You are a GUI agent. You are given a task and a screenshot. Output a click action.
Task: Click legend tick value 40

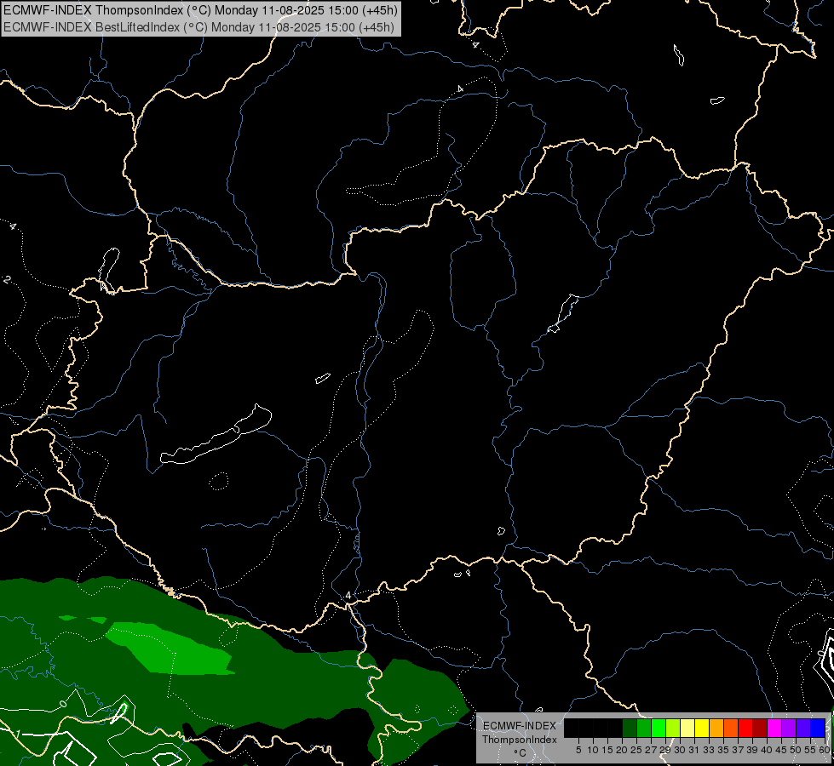(767, 750)
